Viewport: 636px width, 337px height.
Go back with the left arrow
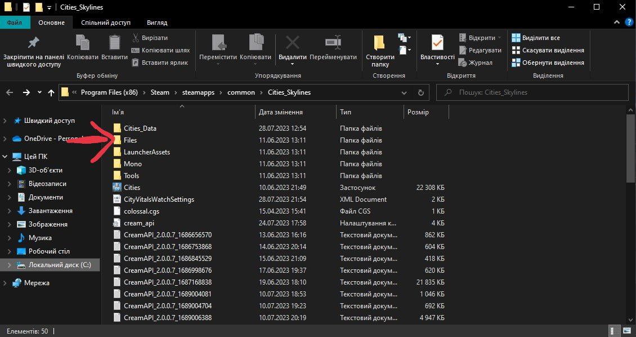10,92
